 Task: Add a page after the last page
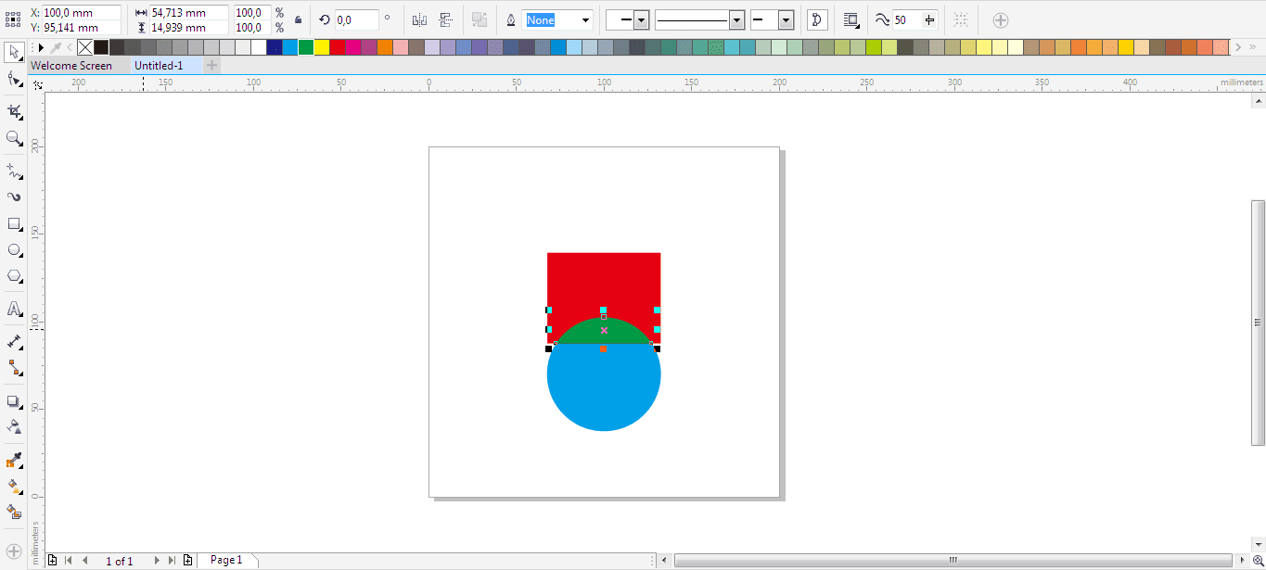tap(188, 561)
